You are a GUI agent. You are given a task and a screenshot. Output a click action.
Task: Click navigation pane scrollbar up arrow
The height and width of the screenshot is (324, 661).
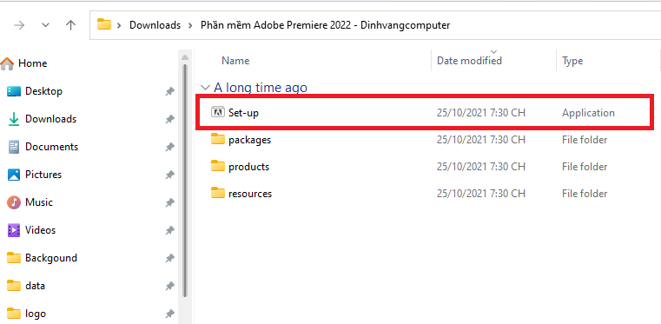[x=185, y=56]
